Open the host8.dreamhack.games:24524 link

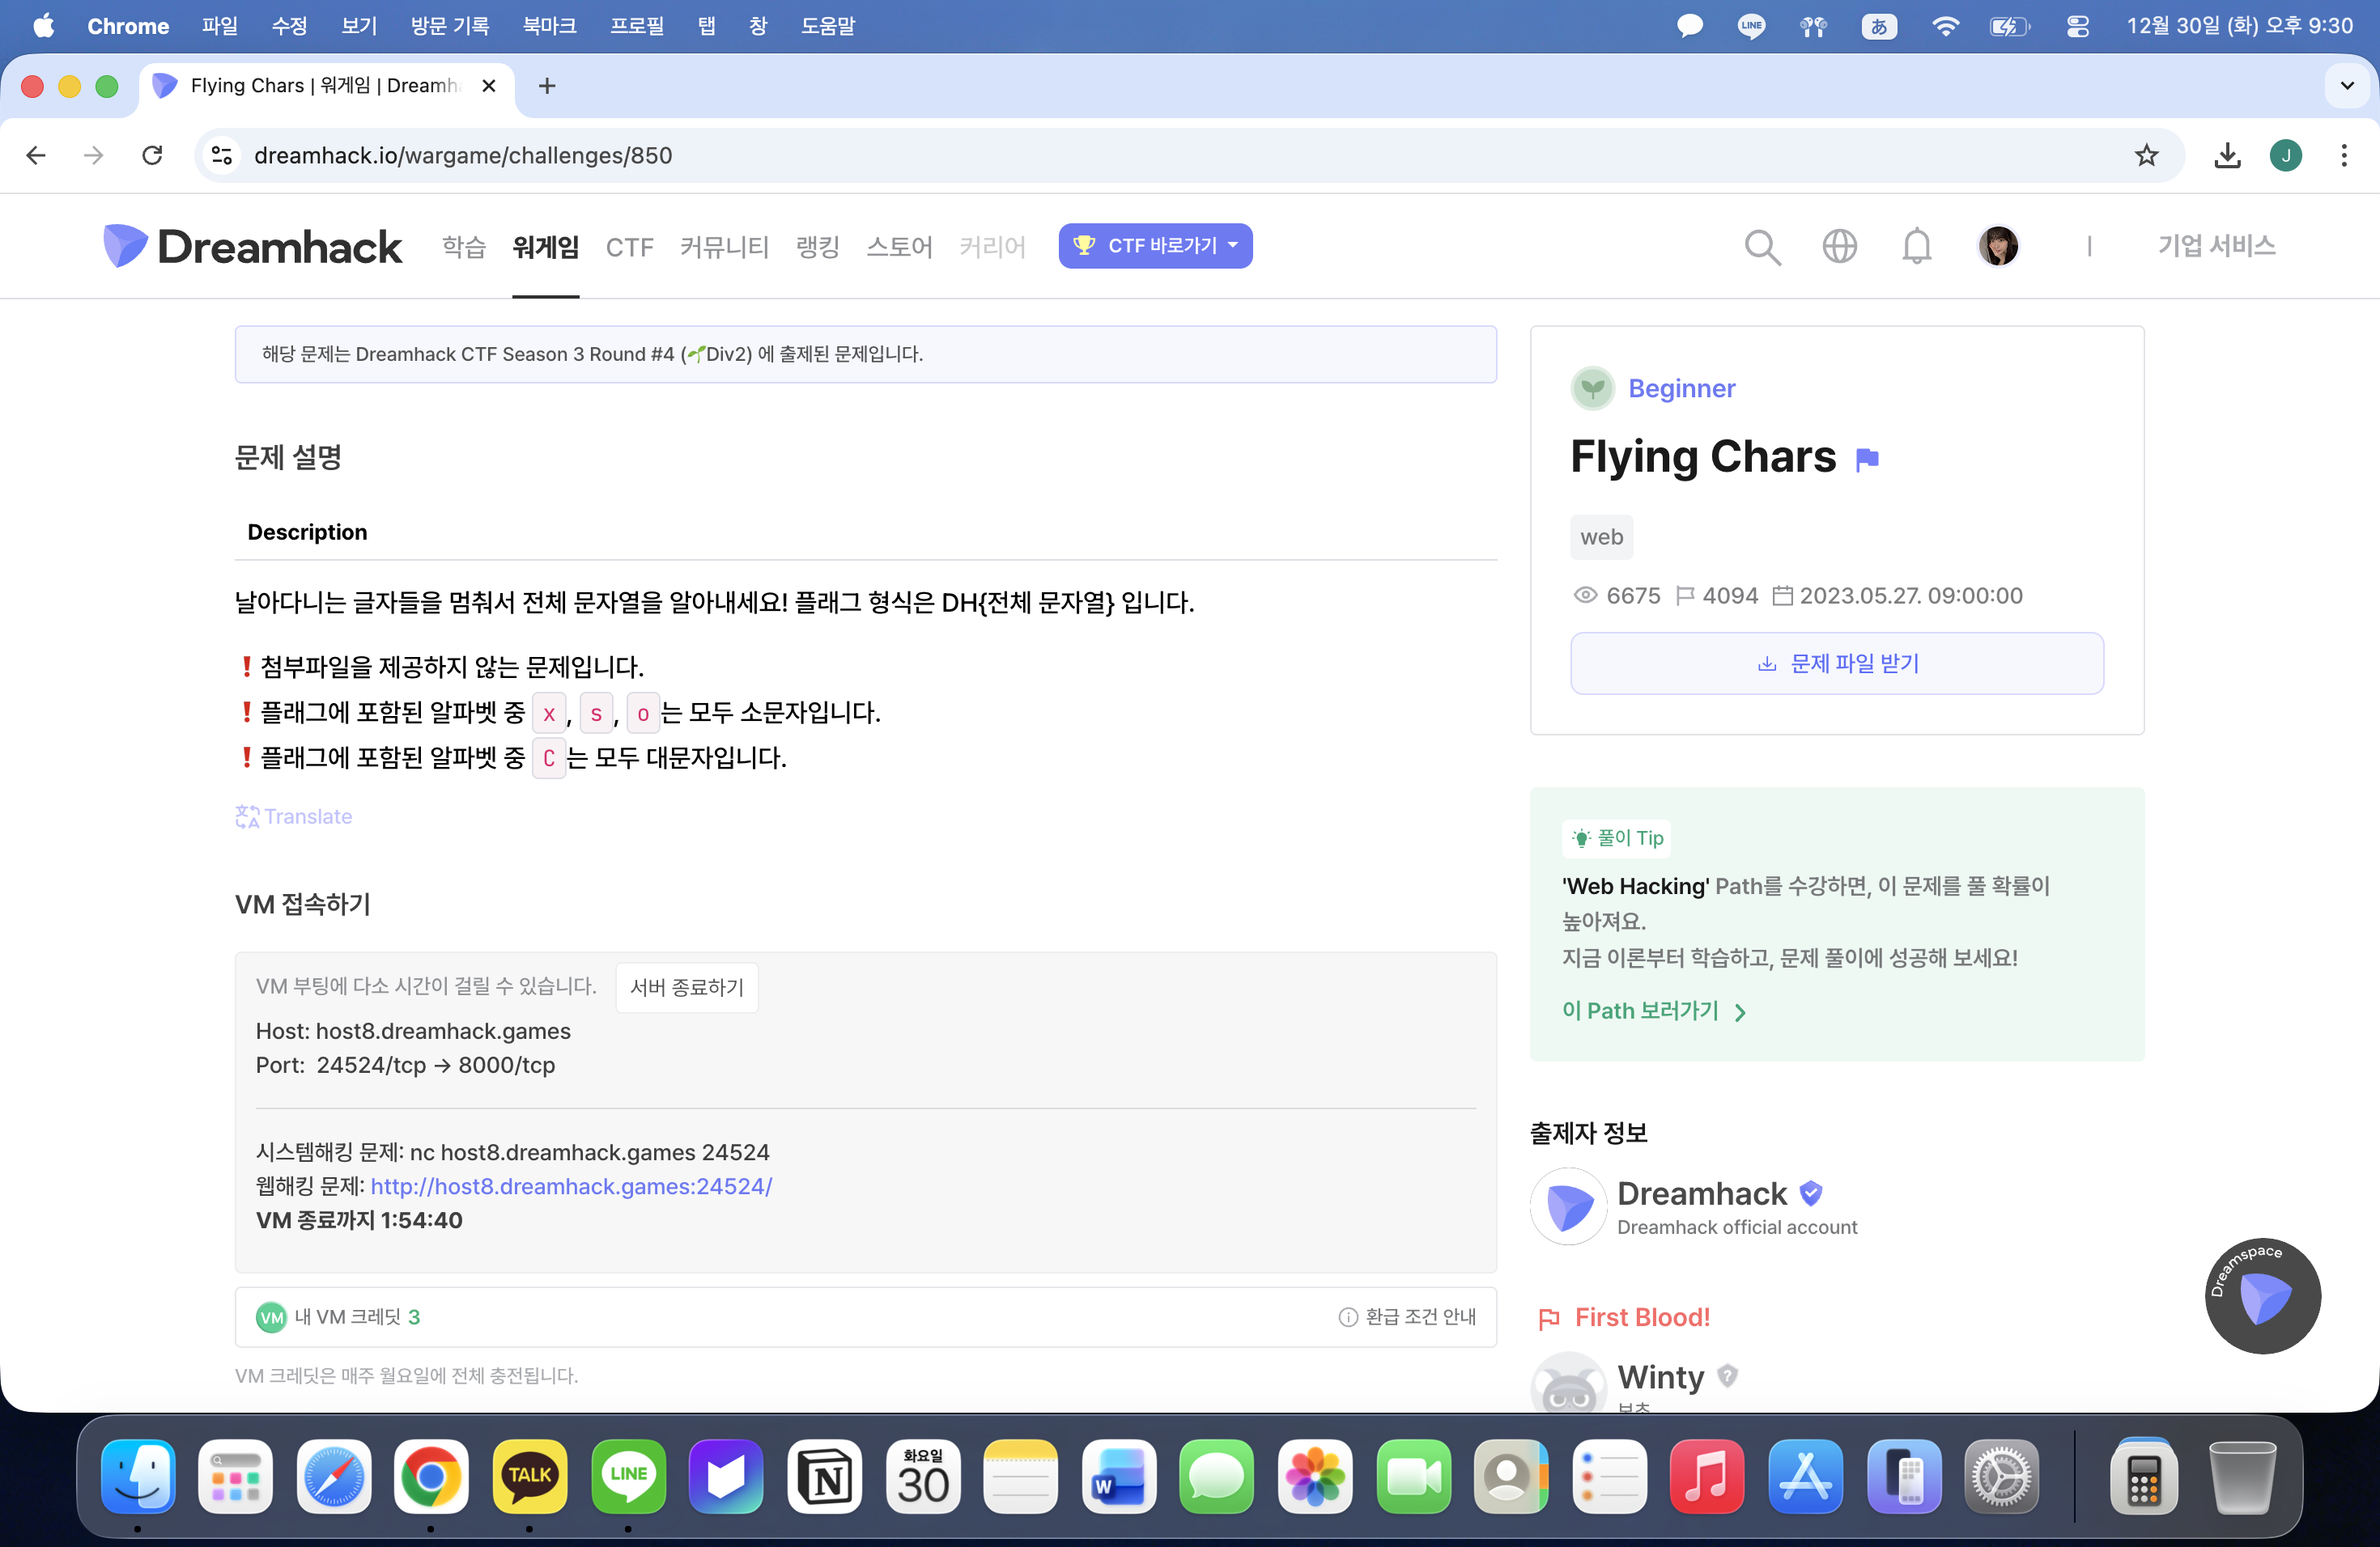coord(571,1186)
